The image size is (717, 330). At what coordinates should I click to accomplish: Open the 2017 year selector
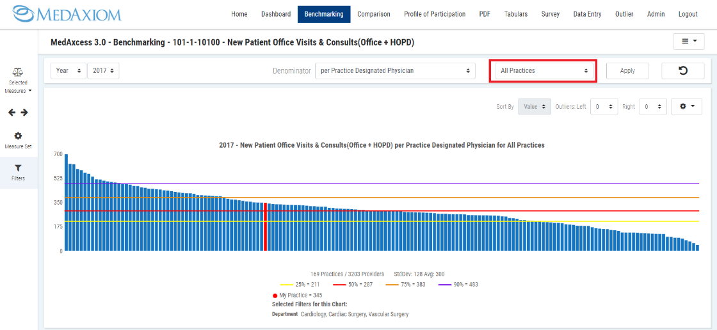103,70
